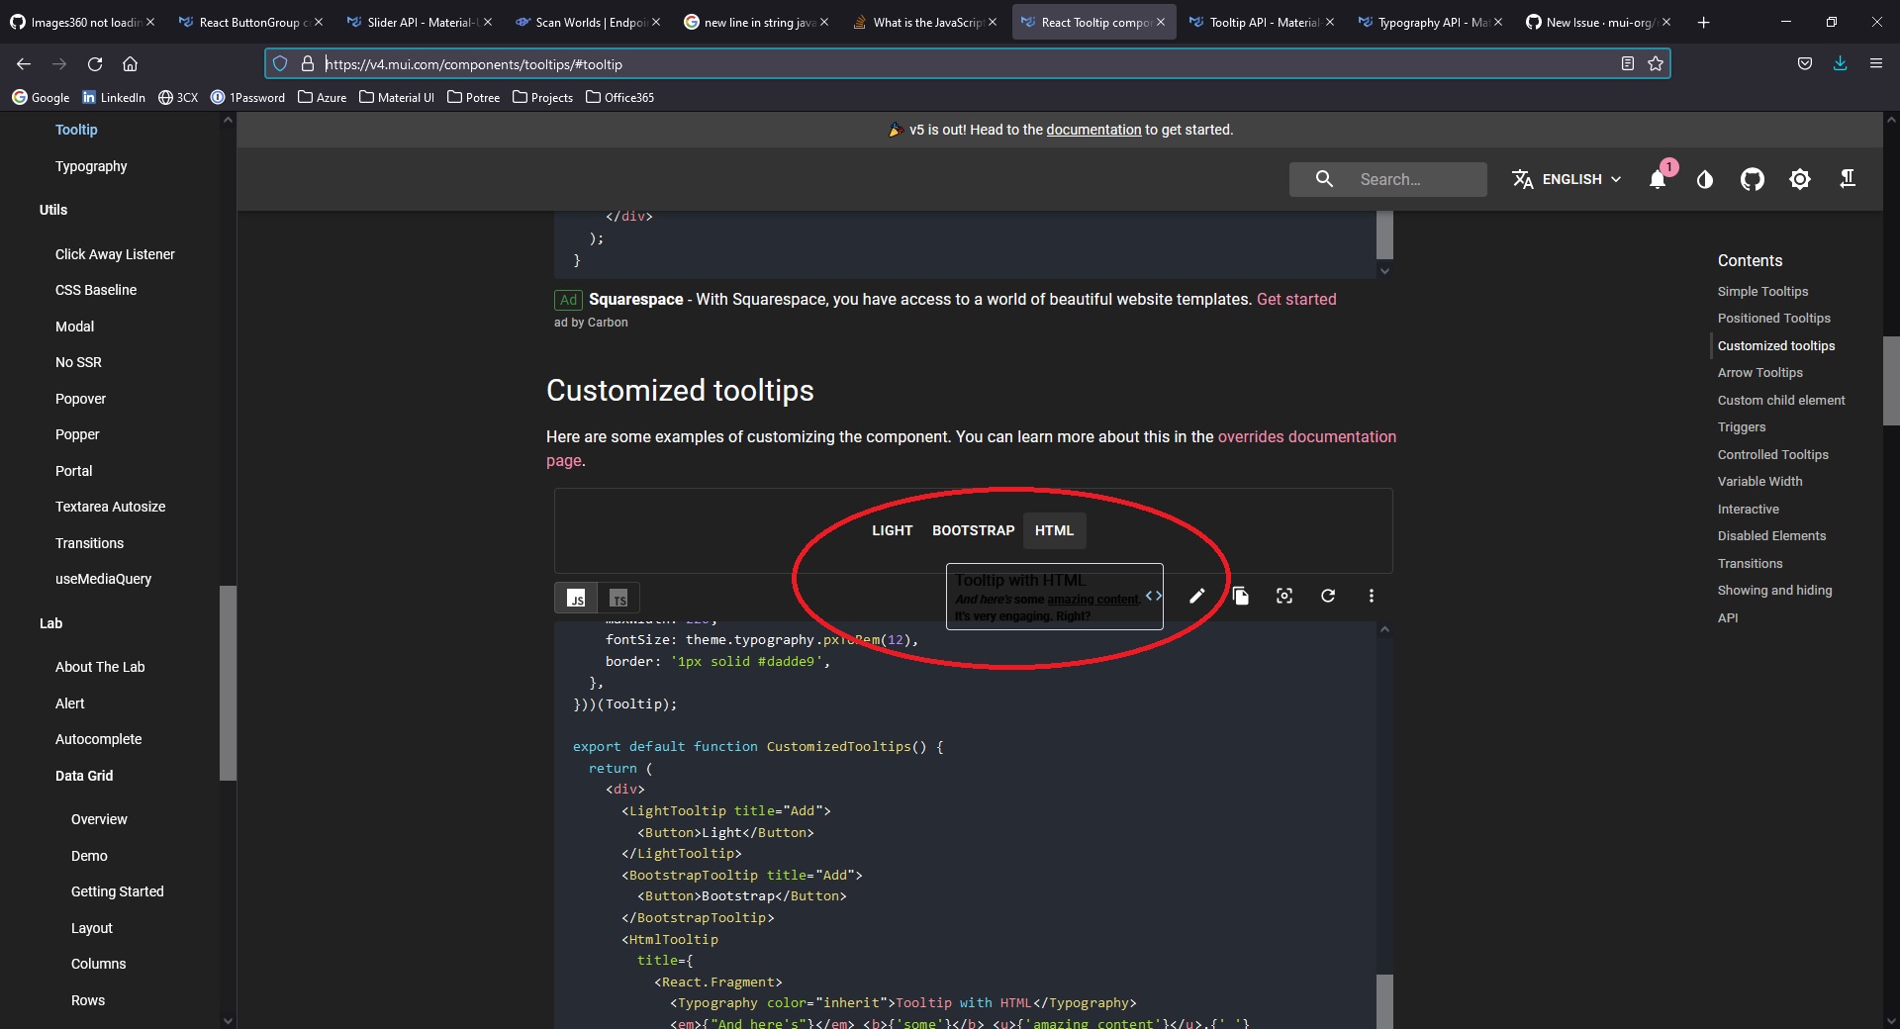The width and height of the screenshot is (1900, 1029).
Task: Open the Firefox application menu
Action: 1876,63
